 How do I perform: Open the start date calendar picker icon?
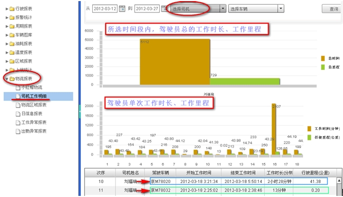(x=122, y=9)
